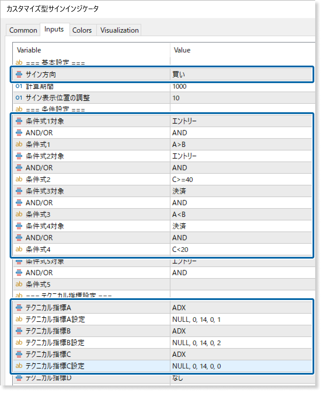Click the enum list icon beside サイン方向
Viewport: 321px width, 393px height.
19,74
